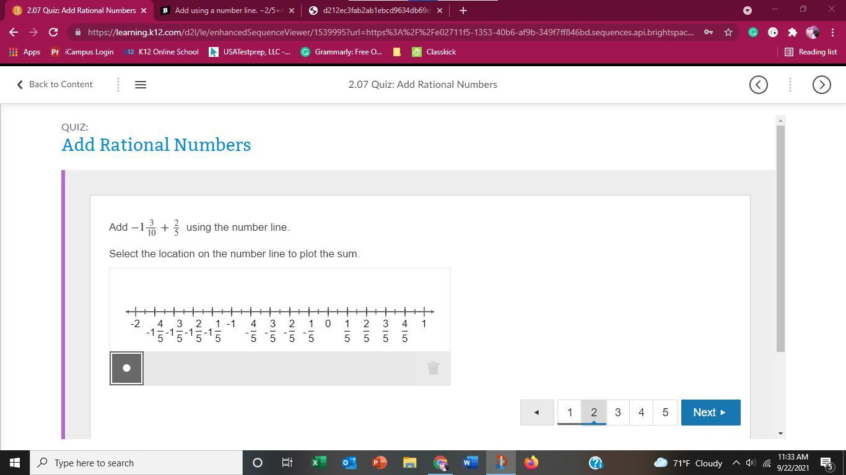The image size is (846, 475).
Task: Click the Grammarly extension icon
Action: 753,32
